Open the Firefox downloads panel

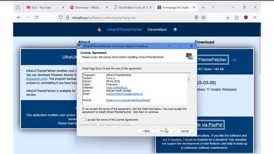pos(228,18)
